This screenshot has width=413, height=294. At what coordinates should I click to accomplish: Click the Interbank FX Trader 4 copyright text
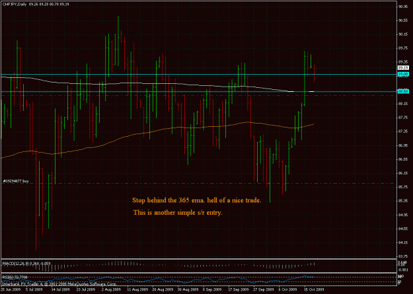59,284
